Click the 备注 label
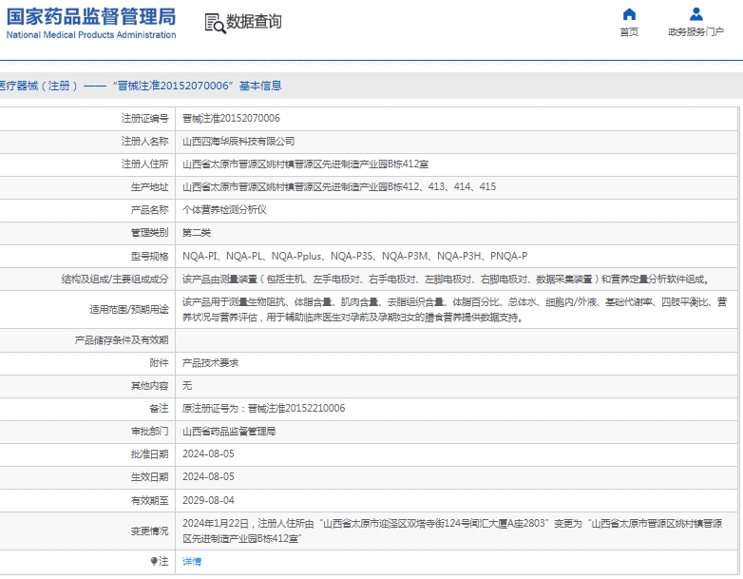Viewport: 743px width, 579px height. pyautogui.click(x=159, y=408)
